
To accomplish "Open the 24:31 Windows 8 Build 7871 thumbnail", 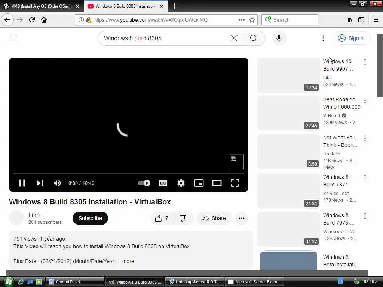I will 288,191.
